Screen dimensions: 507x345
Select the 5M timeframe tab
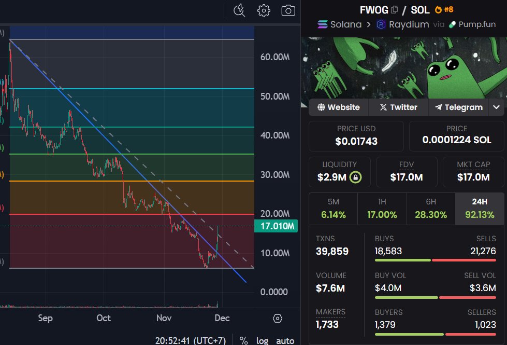click(x=334, y=208)
